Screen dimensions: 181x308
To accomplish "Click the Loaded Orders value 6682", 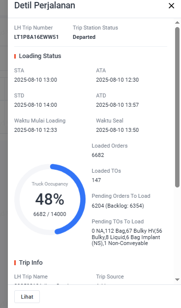I will [98, 155].
